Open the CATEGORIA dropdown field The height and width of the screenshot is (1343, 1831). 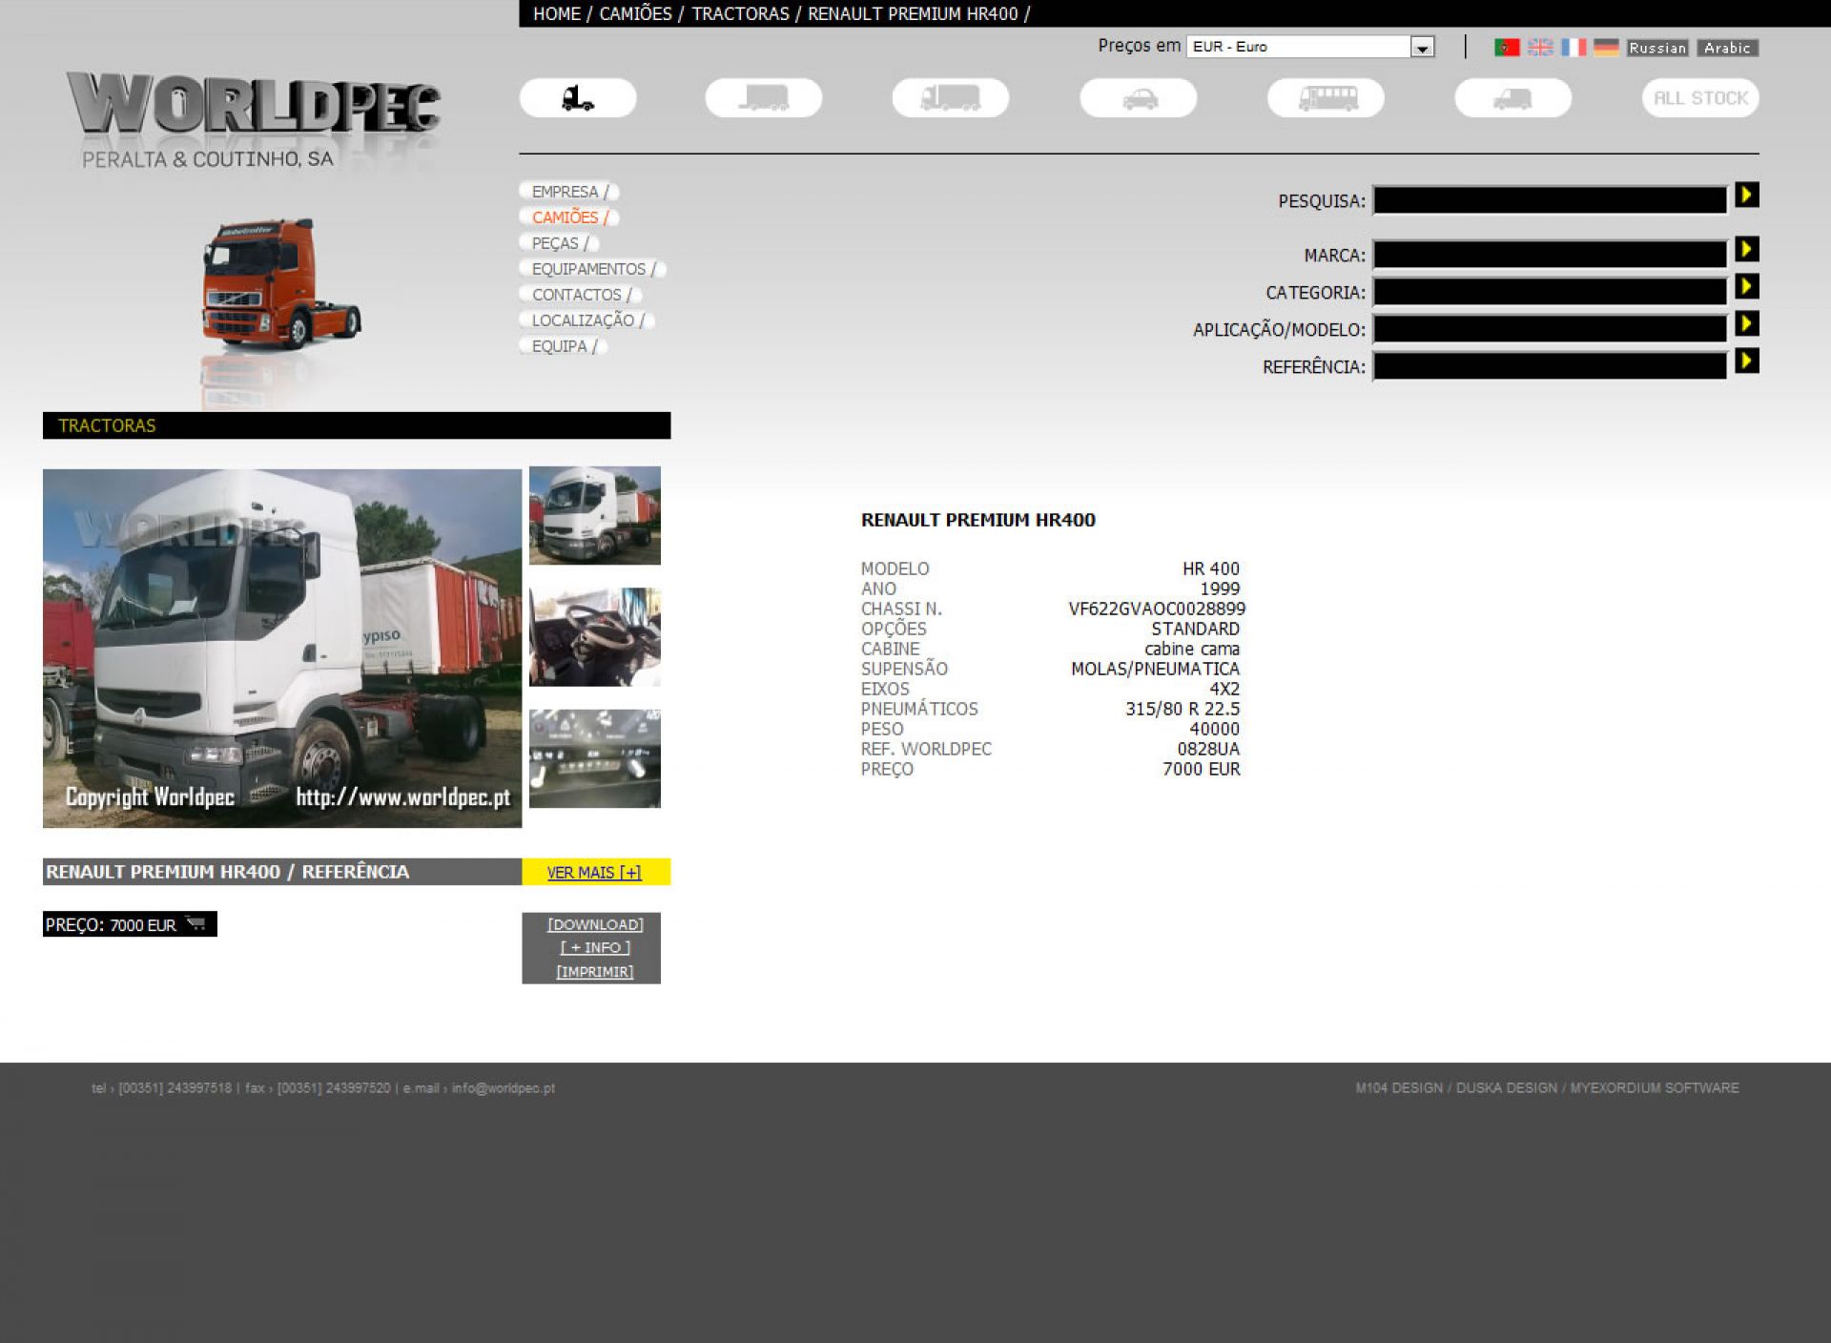tap(1549, 292)
